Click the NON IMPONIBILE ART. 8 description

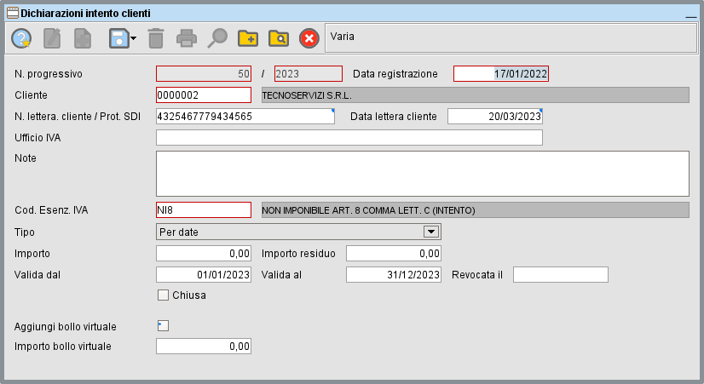point(475,210)
